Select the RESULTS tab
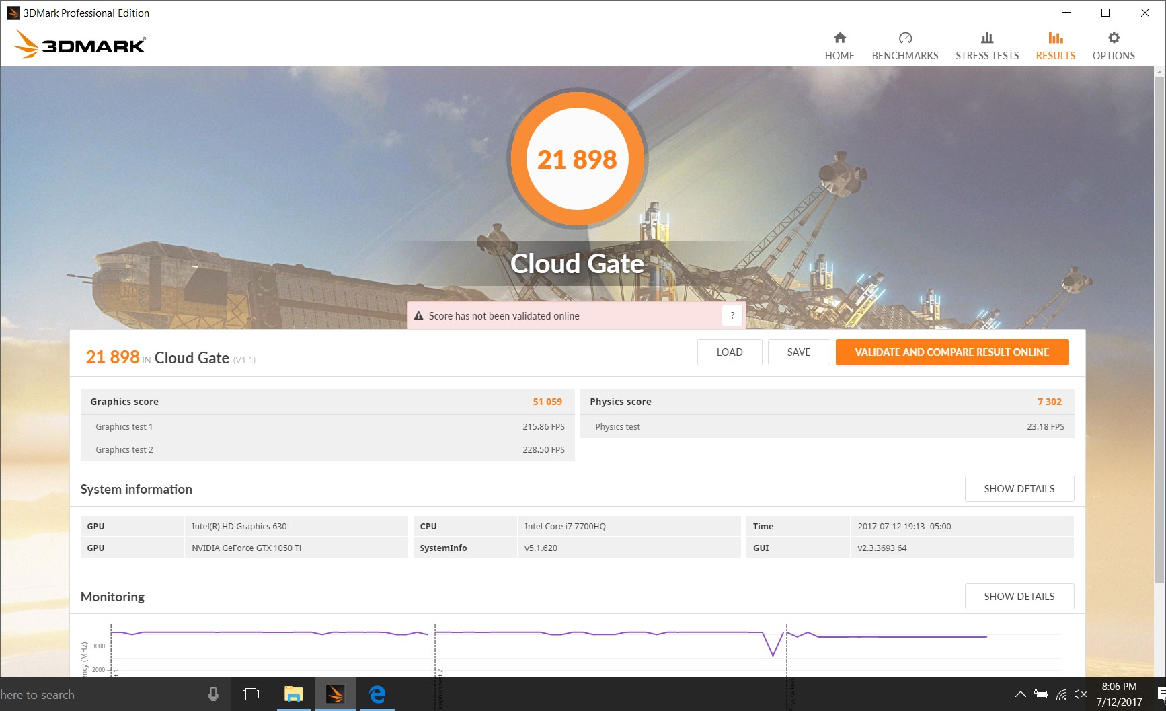This screenshot has width=1166, height=711. coord(1055,46)
